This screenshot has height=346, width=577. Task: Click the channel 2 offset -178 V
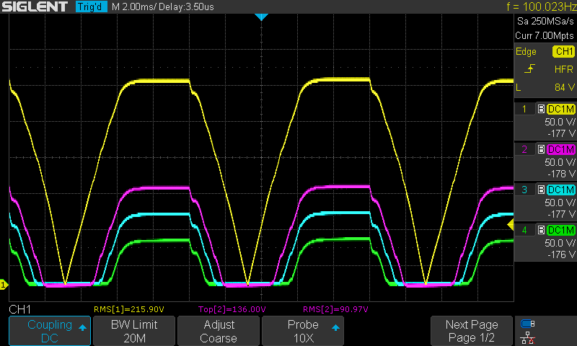coord(561,174)
